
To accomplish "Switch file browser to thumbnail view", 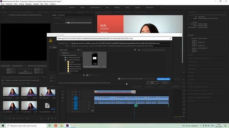I will click(87, 75).
